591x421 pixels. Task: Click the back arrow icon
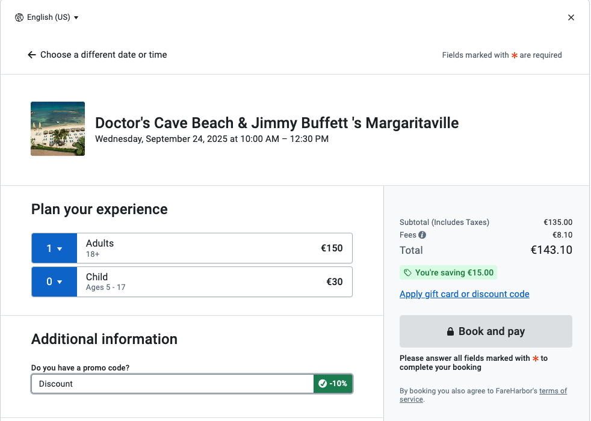pyautogui.click(x=32, y=55)
